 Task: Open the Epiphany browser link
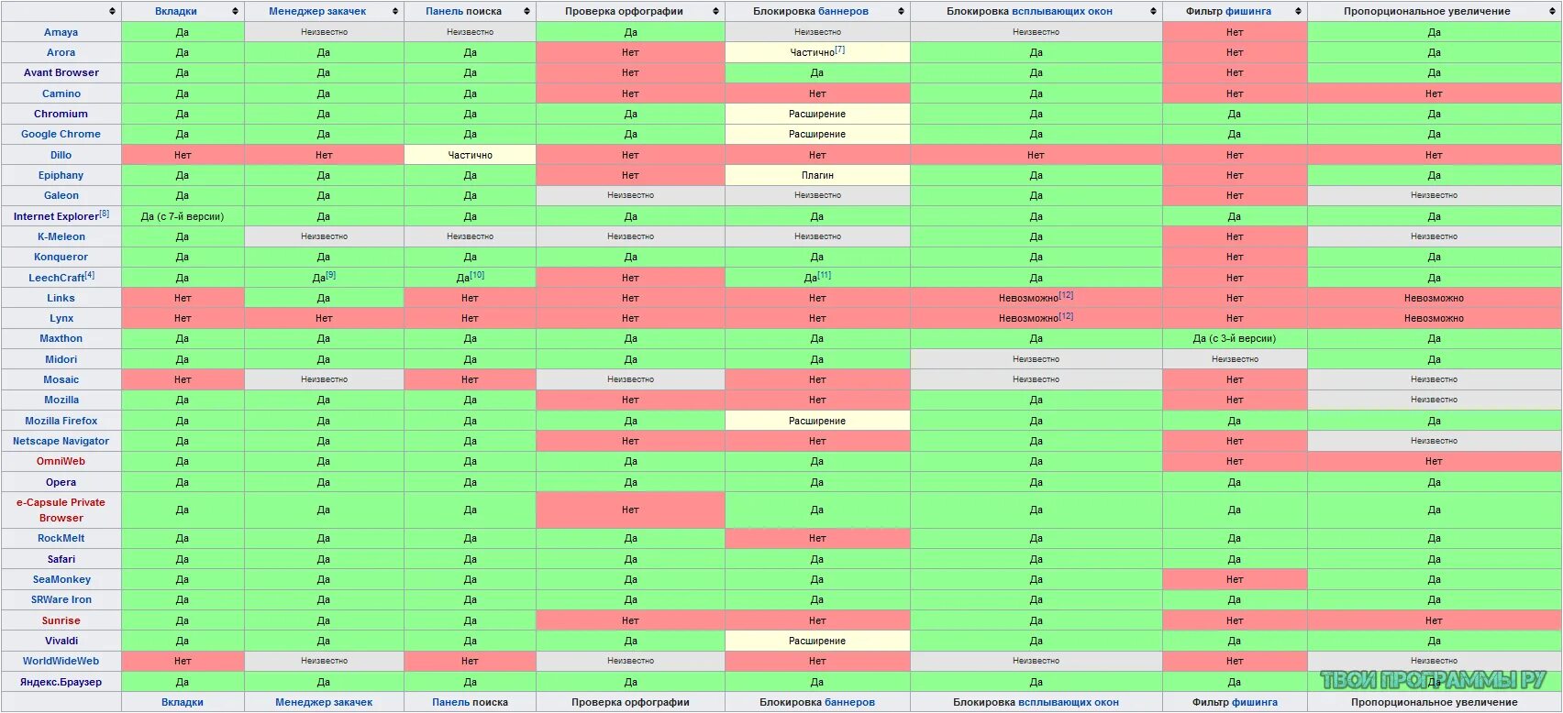[x=61, y=175]
